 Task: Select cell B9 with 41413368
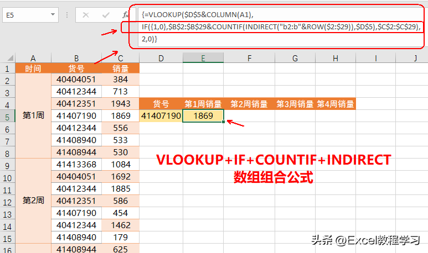pyautogui.click(x=76, y=164)
